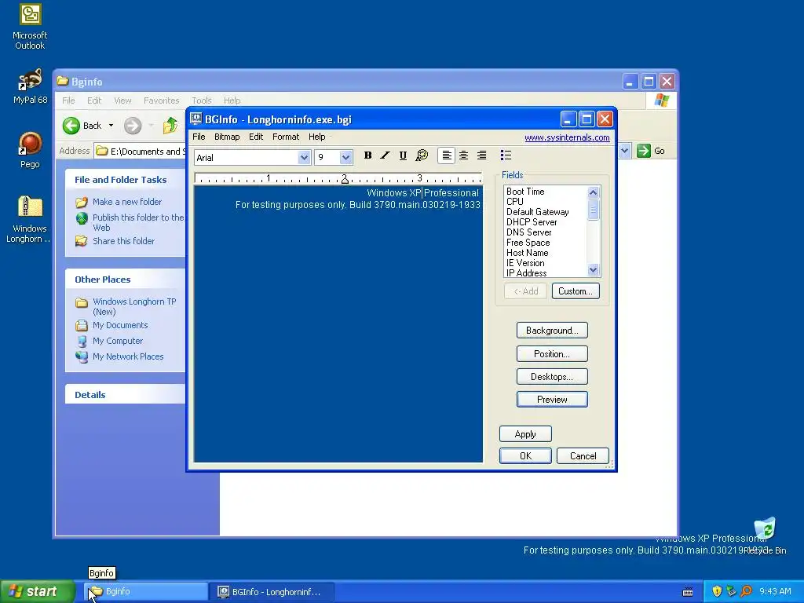Viewport: 804px width, 603px height.
Task: Click the orange magnifier tray icon
Action: (x=746, y=591)
